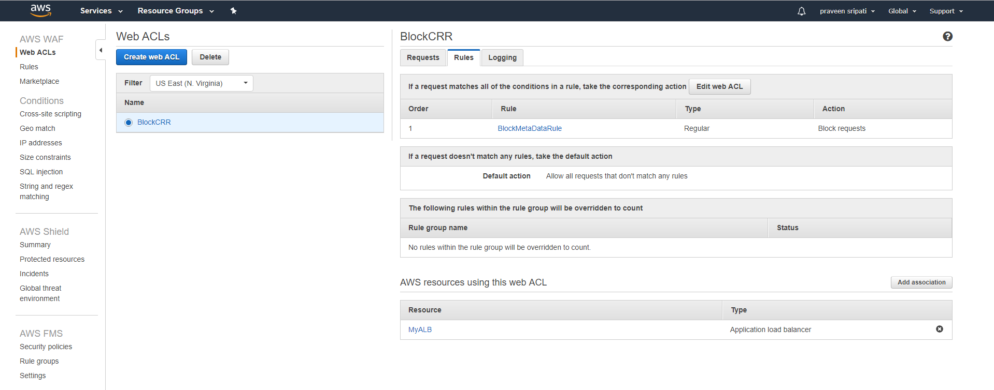Image resolution: width=994 pixels, height=390 pixels.
Task: Go to IP addresses conditions
Action: pos(40,143)
